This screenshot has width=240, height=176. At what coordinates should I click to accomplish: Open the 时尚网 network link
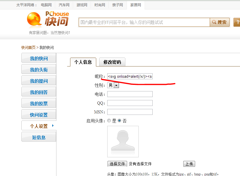pyautogui.click(x=100, y=5)
